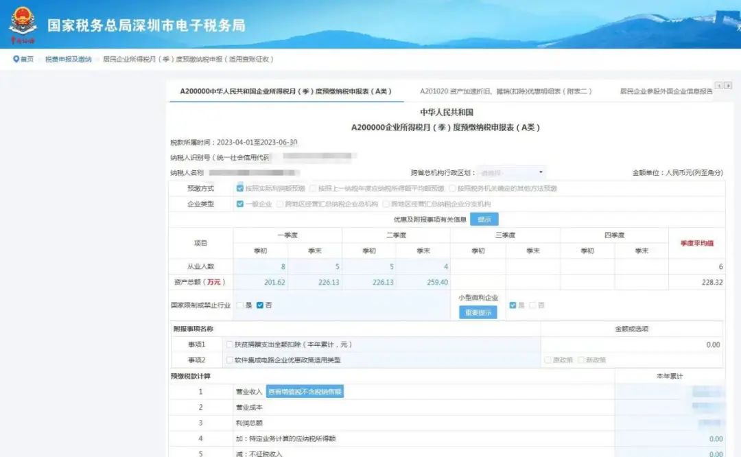The width and height of the screenshot is (741, 457).
Task: Click the 附报事项名称 section heading
Action: (193, 329)
